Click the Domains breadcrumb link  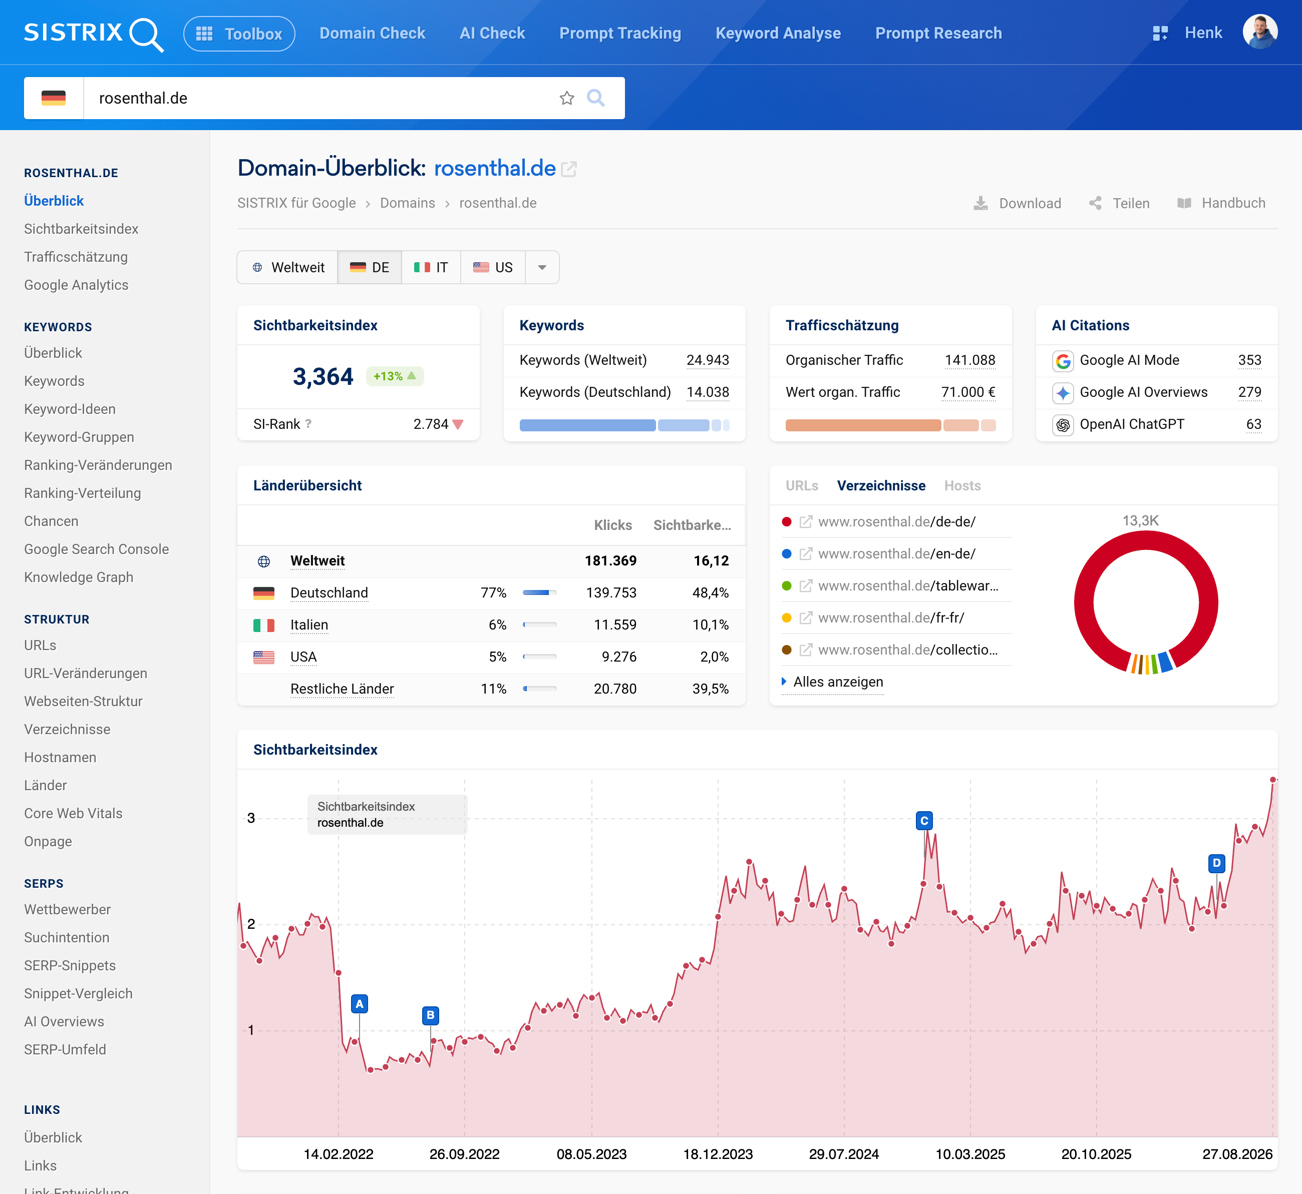(407, 204)
